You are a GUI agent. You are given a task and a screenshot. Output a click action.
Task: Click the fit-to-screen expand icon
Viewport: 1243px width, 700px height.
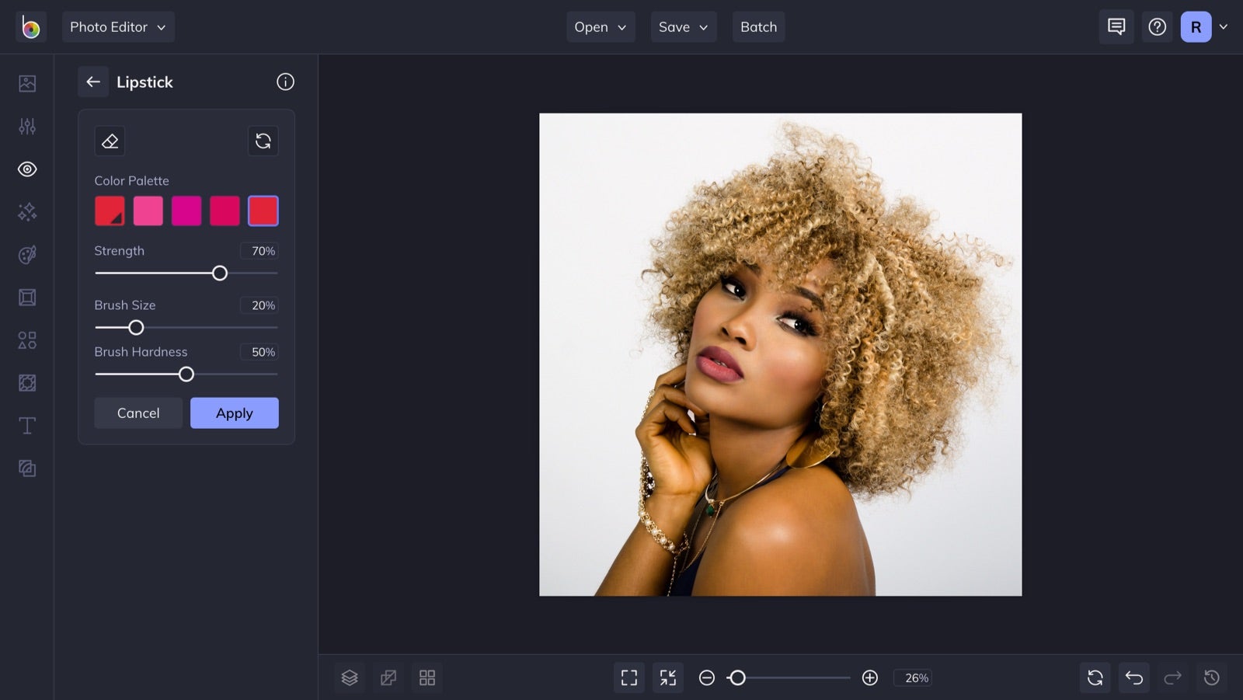pyautogui.click(x=629, y=677)
